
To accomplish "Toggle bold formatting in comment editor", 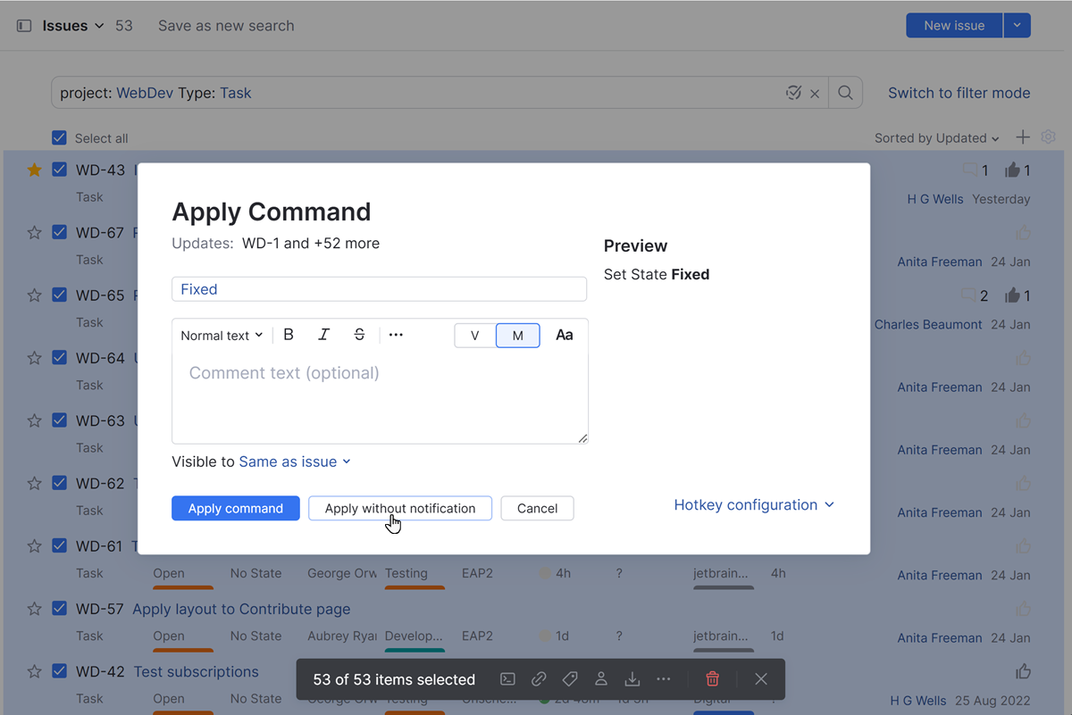I will click(x=289, y=335).
